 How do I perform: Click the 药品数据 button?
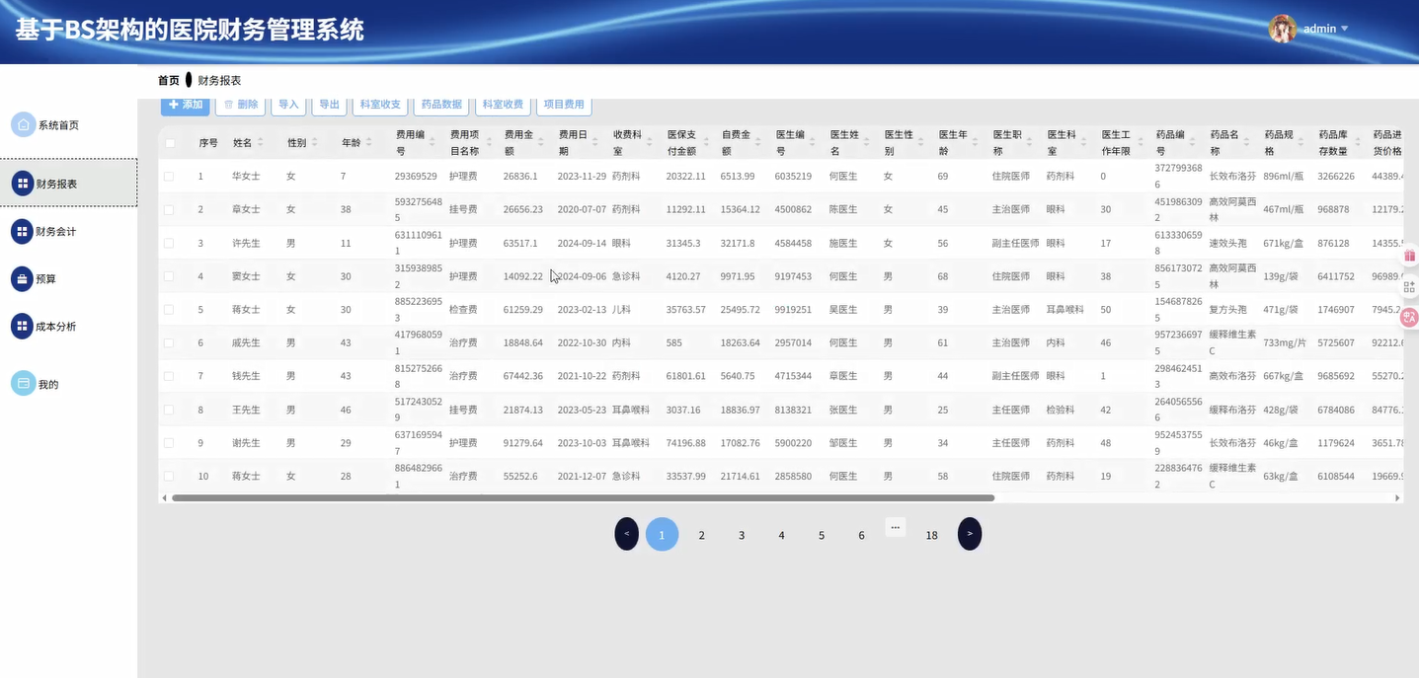(x=441, y=105)
